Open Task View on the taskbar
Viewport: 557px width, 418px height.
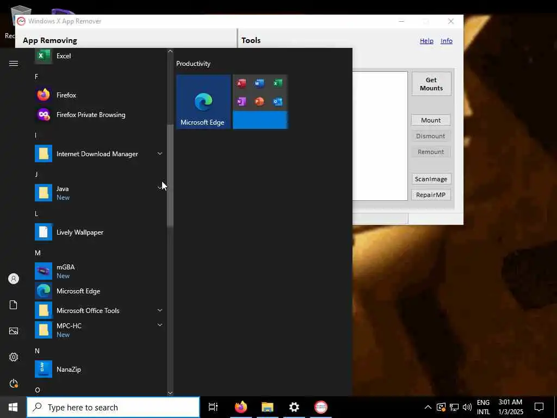213,407
